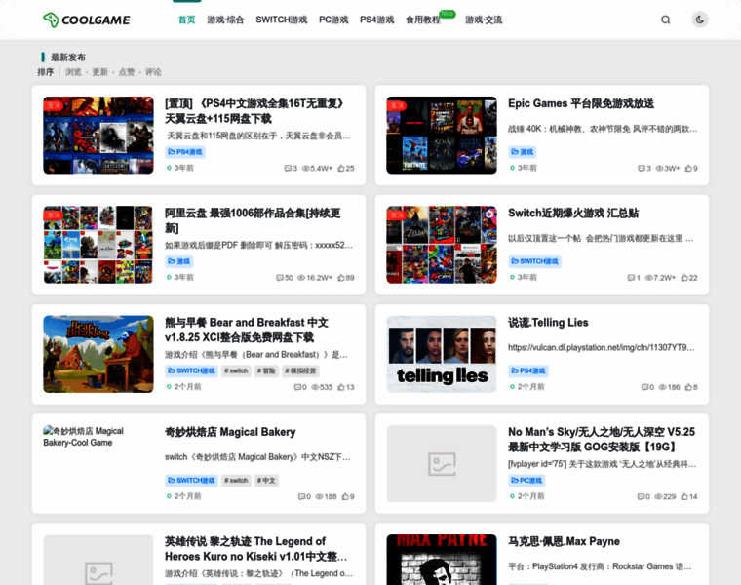Open the 游戏·交流 nav item
The image size is (741, 585).
484,19
